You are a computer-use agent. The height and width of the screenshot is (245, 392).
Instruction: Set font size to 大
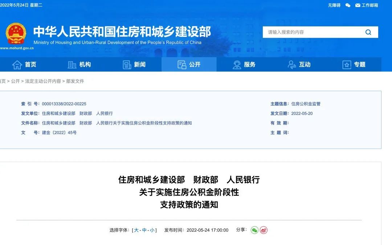click(136, 230)
